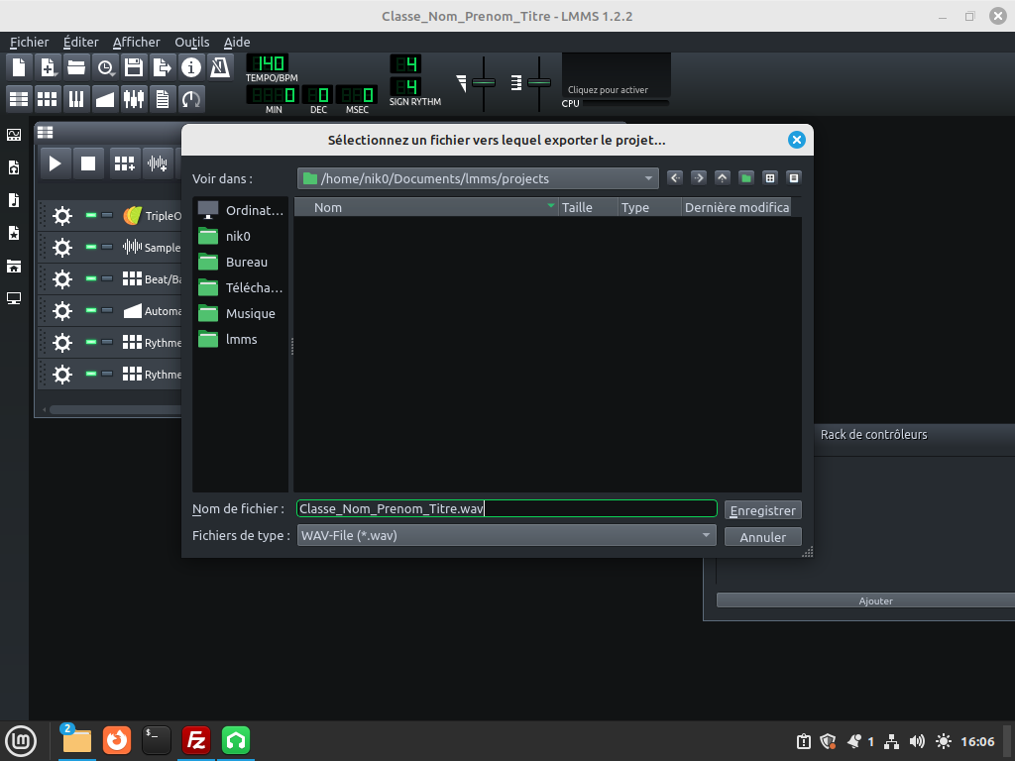Solo the Automation track

(x=107, y=310)
